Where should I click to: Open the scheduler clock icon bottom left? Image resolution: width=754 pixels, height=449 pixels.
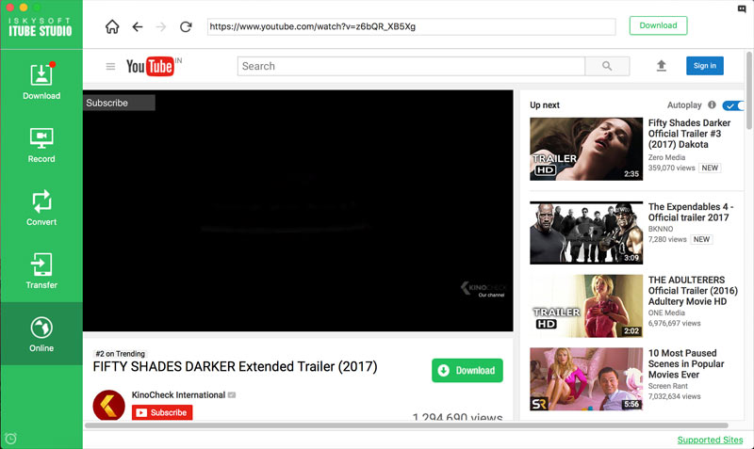click(x=10, y=438)
